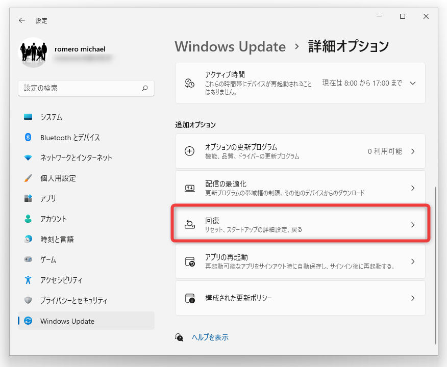The image size is (447, 367).
Task: Click the network Wi-Fi icon
Action: point(28,158)
